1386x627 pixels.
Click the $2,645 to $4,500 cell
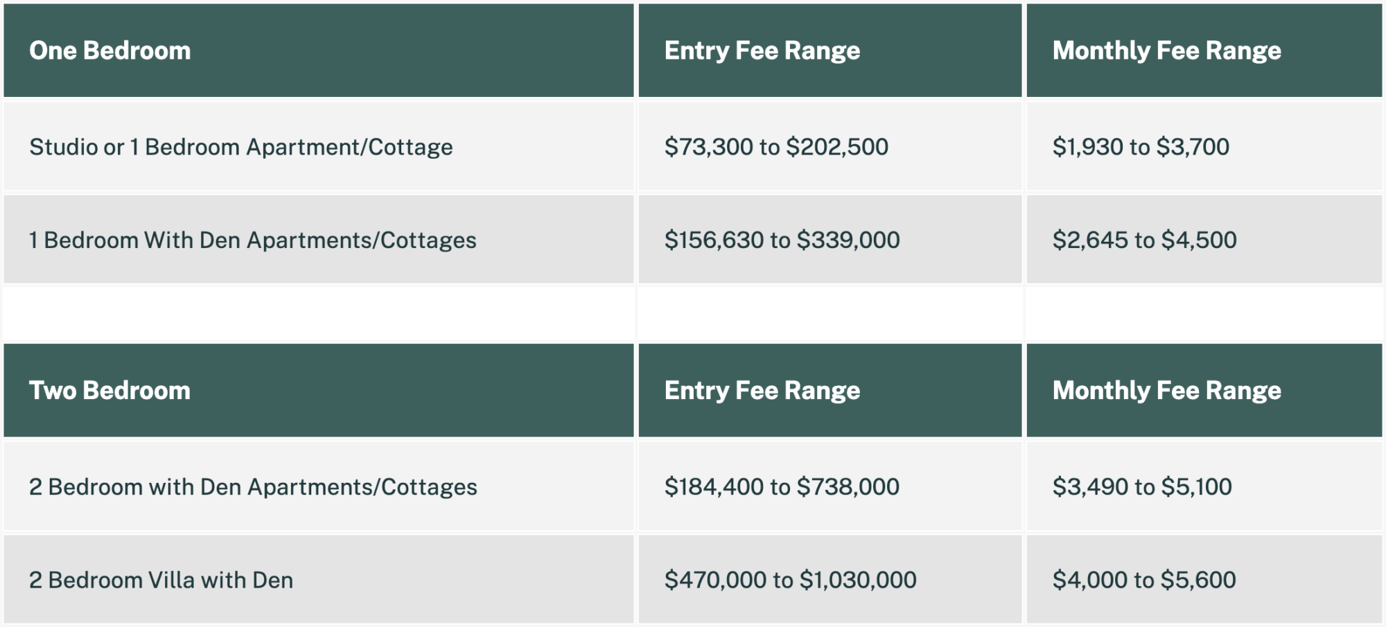click(x=1204, y=240)
